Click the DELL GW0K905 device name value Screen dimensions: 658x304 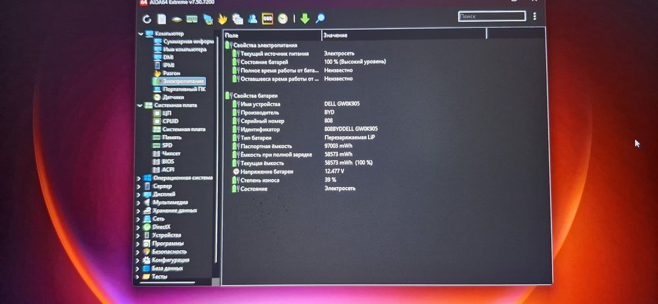coord(342,104)
